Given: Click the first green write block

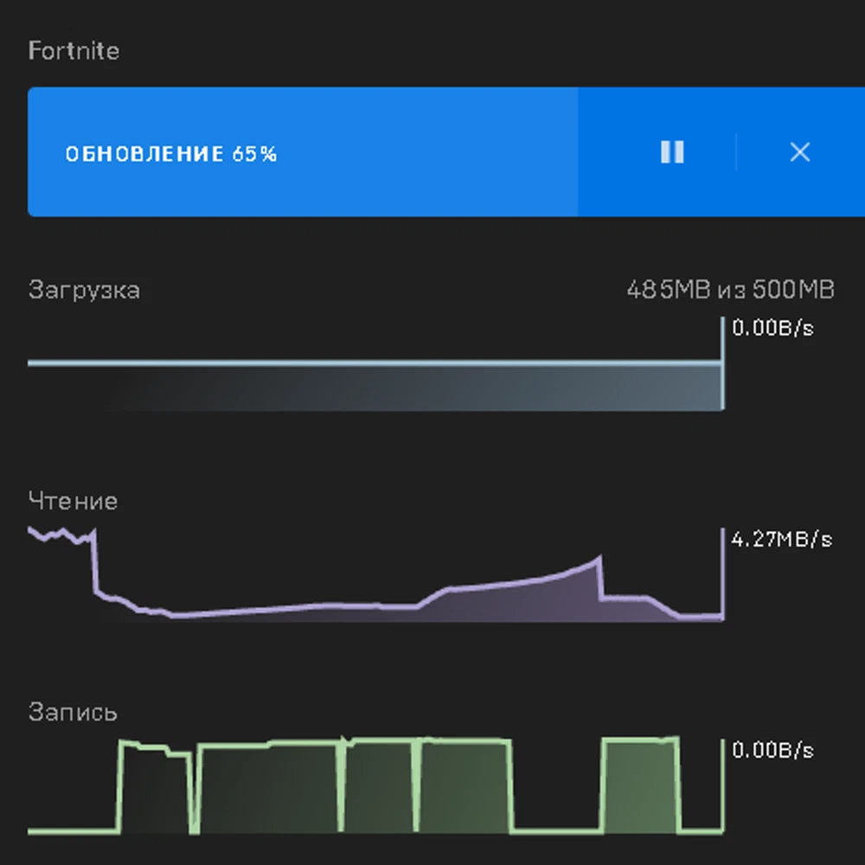Looking at the screenshot, I should point(155,786).
